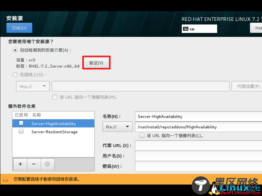This screenshot has height=196, width=262.
Task: Click the 标签：RHEL-7.2_Server.x86_64 label text
Action: 48,66
